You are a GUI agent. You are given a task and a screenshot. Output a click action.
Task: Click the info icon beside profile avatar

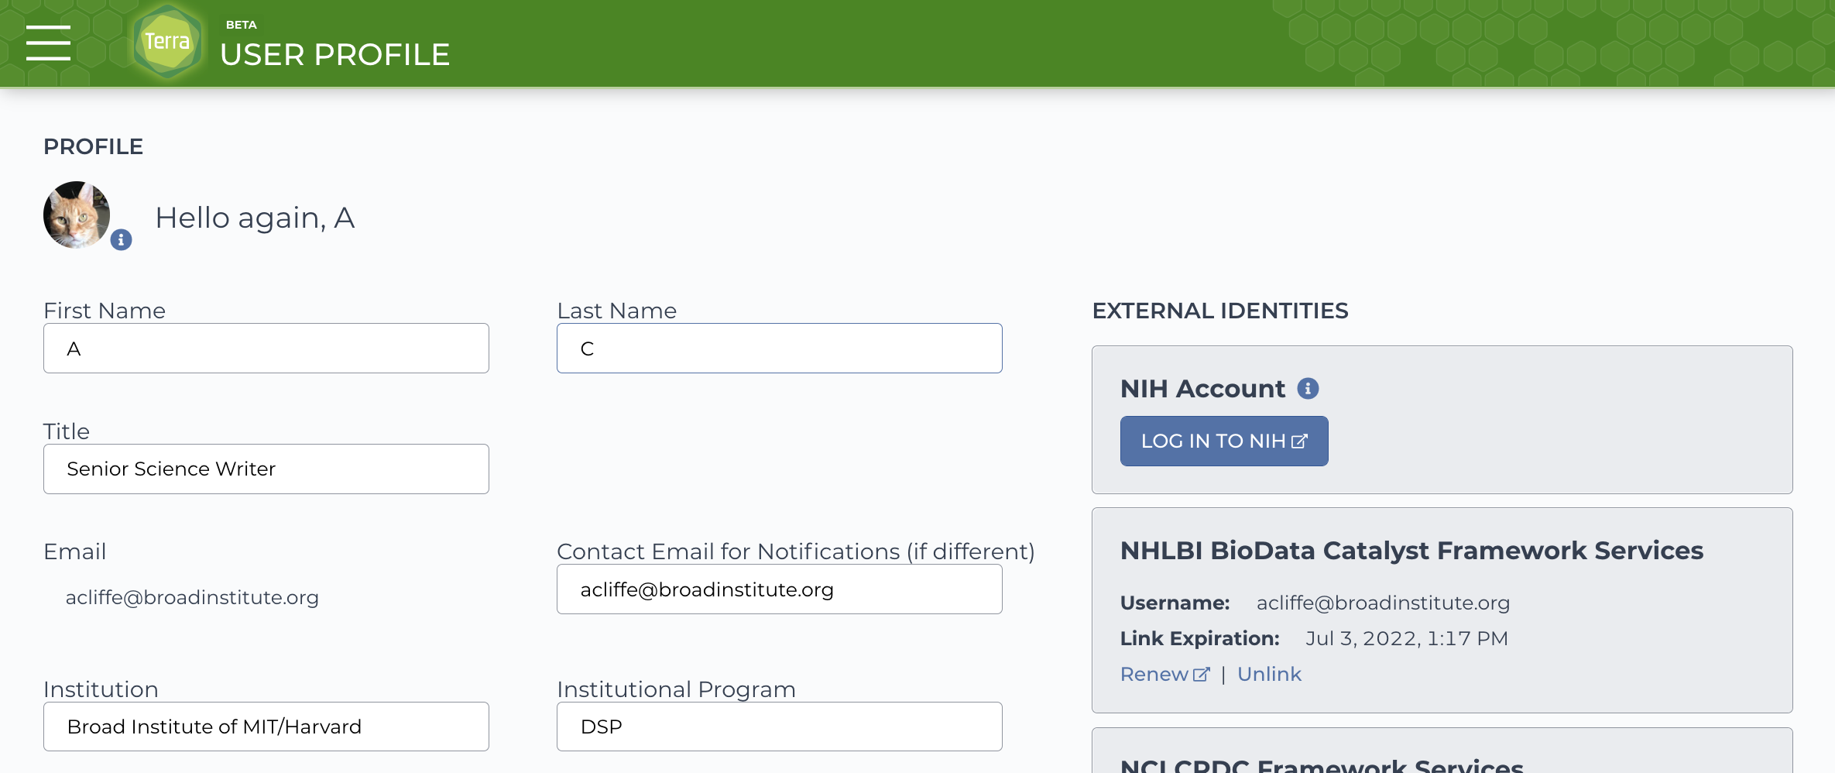[121, 240]
